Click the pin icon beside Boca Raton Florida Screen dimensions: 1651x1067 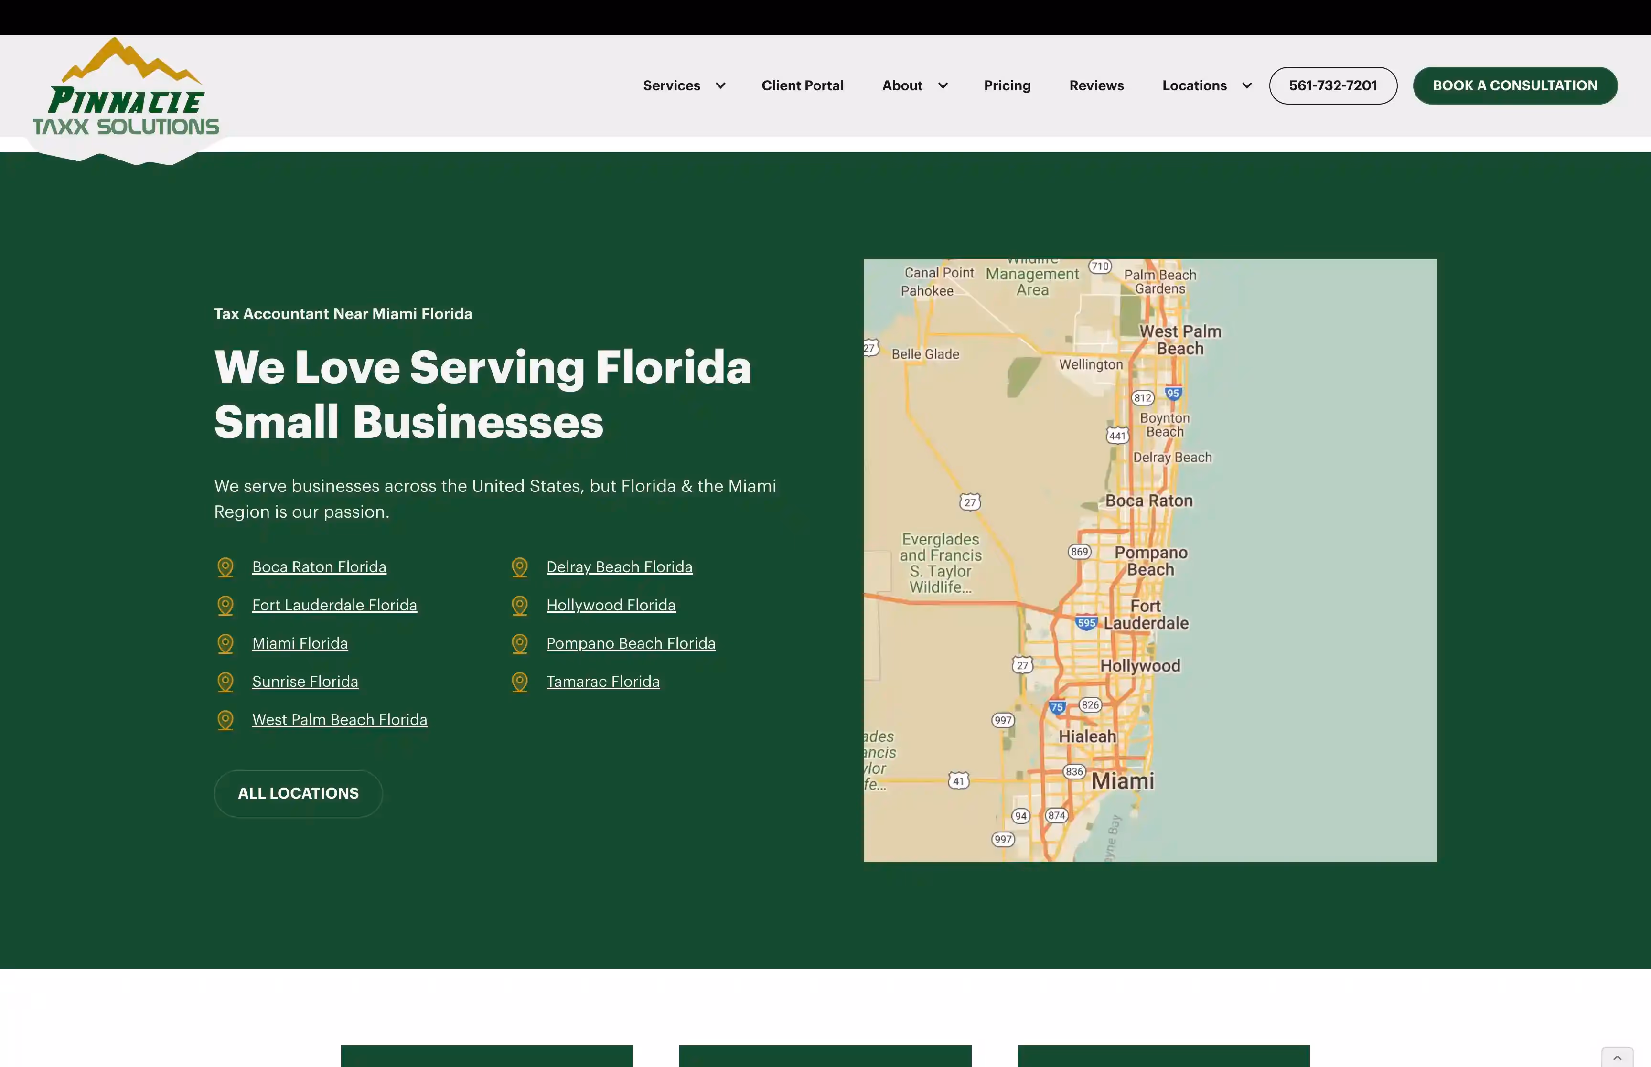[225, 567]
